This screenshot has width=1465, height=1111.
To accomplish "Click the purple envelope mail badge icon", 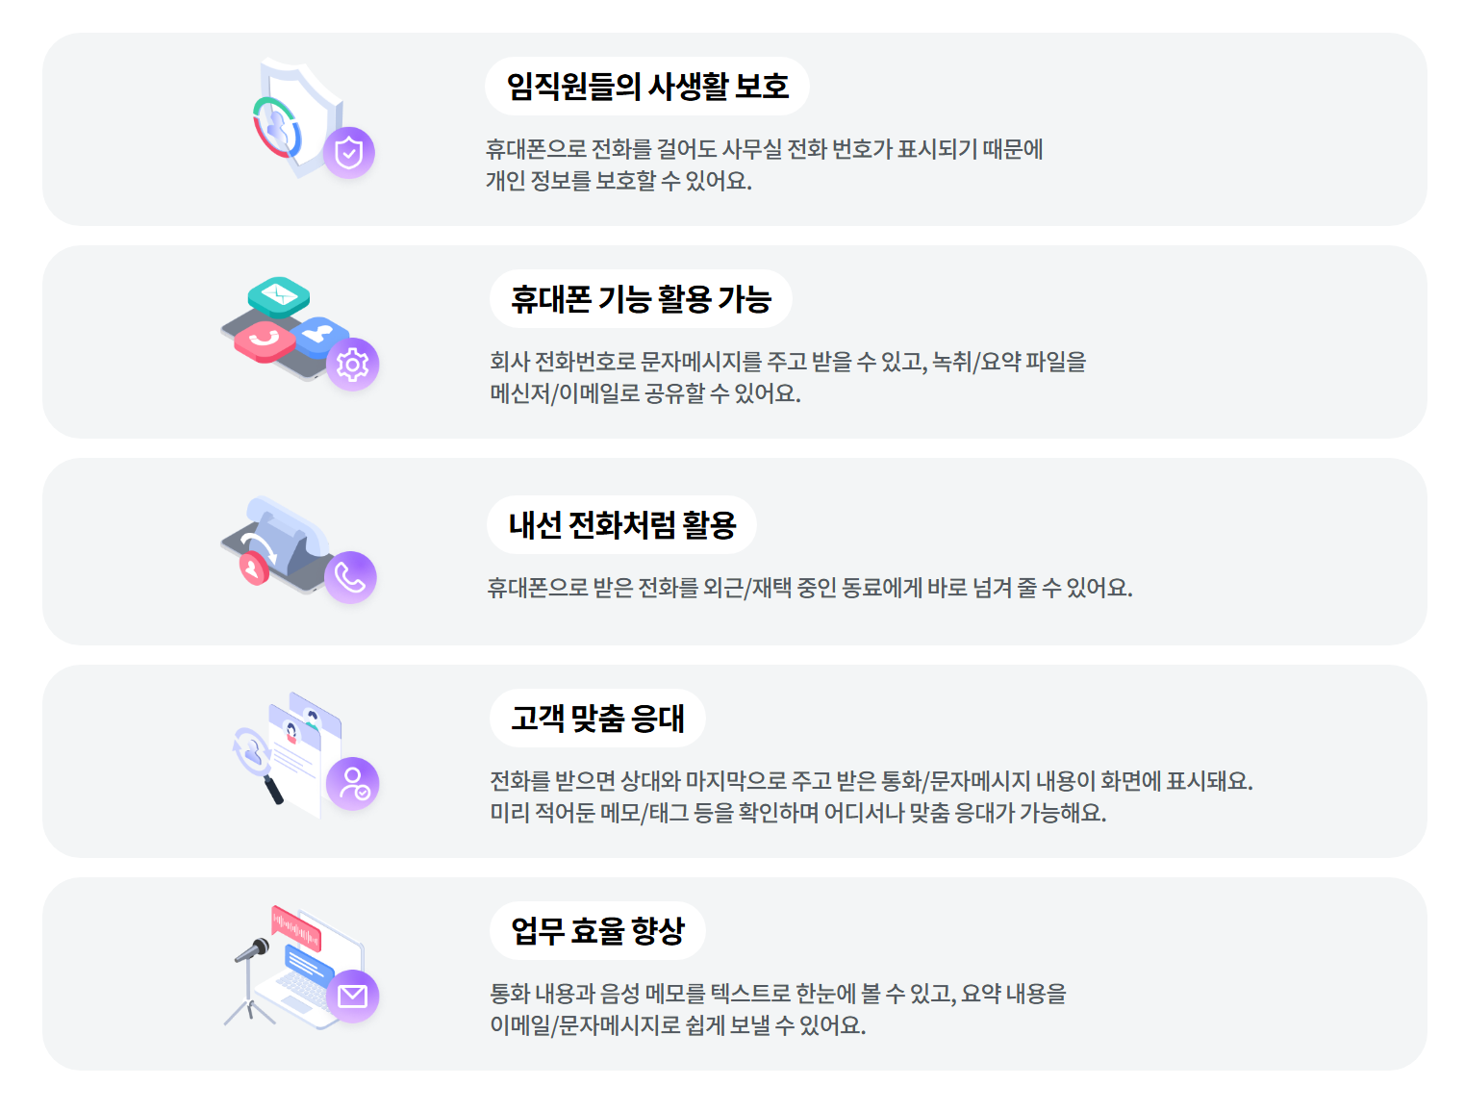I will click(x=353, y=997).
